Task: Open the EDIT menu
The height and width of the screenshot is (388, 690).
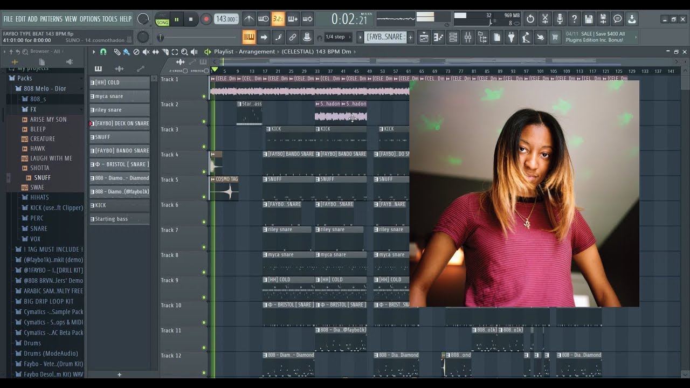Action: 20,19
